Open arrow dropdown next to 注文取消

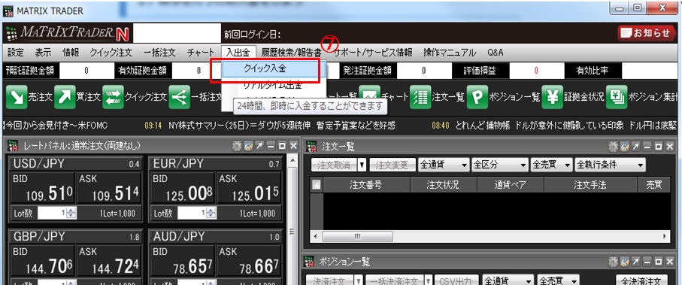(x=362, y=165)
